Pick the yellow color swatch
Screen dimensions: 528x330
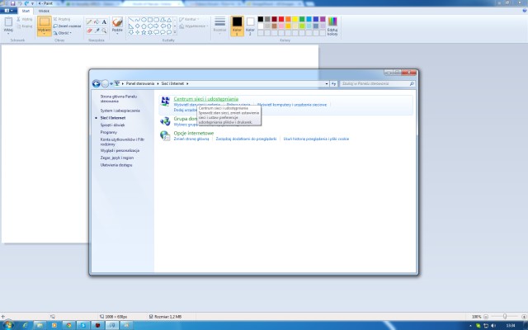pos(295,19)
